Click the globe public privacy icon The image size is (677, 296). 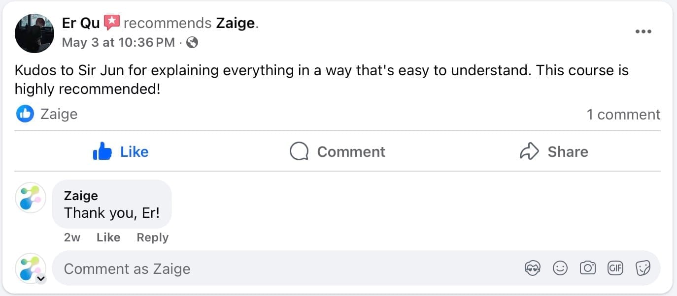193,43
